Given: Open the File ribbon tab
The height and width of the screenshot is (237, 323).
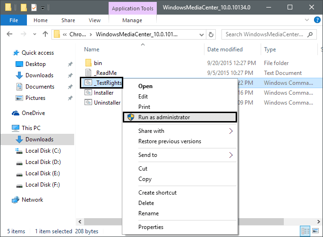Looking at the screenshot, I should click(14, 20).
